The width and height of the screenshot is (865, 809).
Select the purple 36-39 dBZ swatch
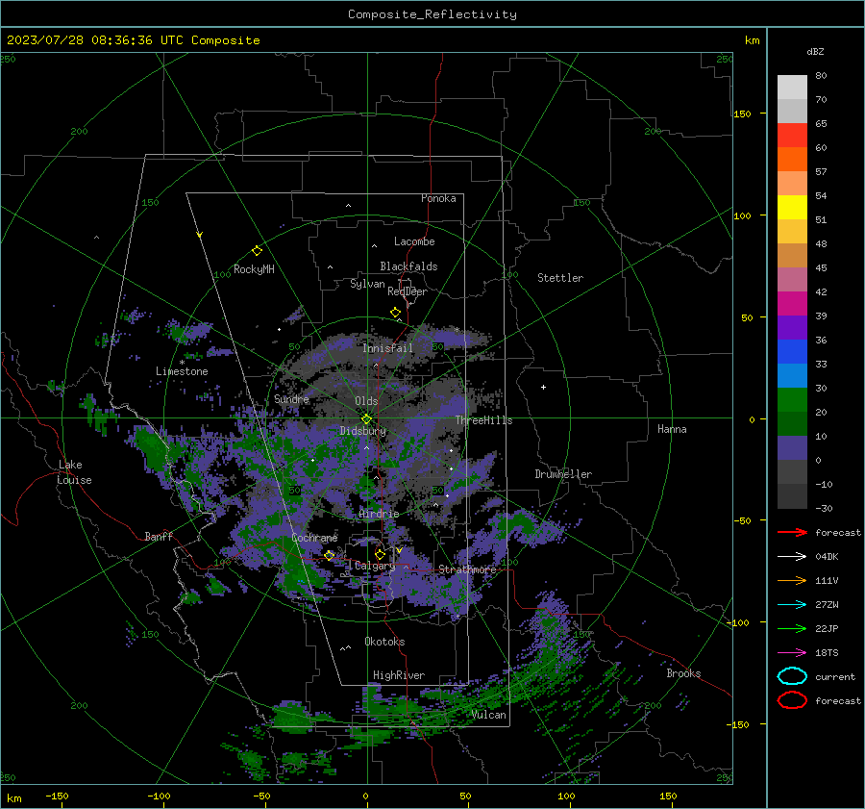[x=792, y=327]
